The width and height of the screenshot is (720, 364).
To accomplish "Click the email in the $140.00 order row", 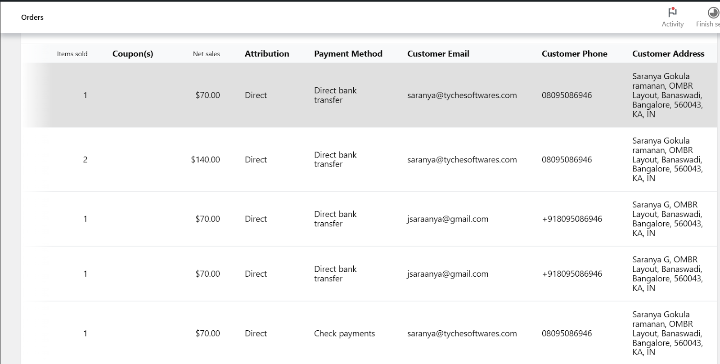I will 462,160.
